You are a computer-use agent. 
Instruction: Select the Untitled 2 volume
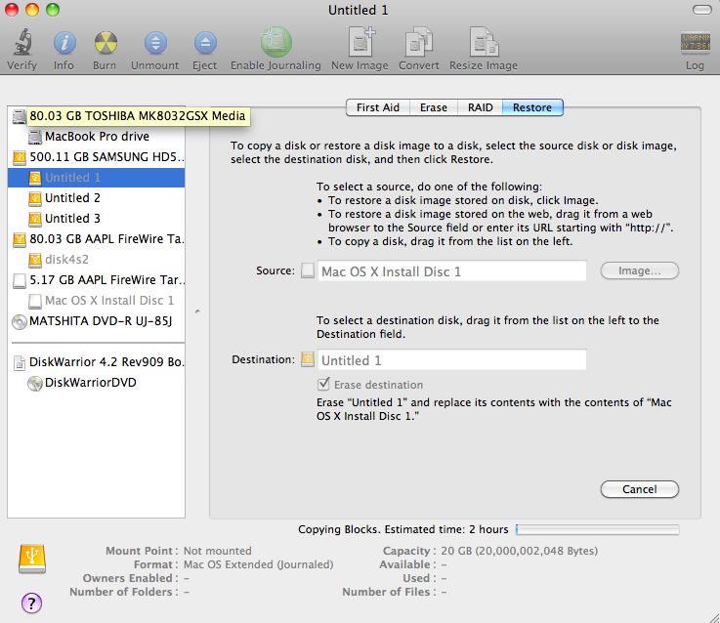[x=97, y=198]
